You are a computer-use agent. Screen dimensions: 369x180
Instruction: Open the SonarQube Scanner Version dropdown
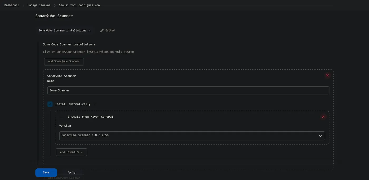[192, 136]
